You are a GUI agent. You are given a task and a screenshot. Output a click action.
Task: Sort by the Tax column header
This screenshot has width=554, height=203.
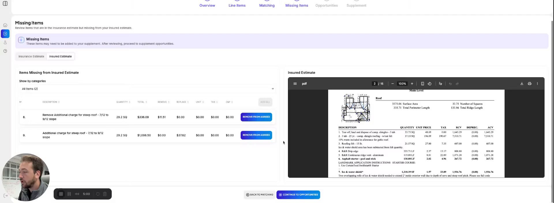(214, 102)
